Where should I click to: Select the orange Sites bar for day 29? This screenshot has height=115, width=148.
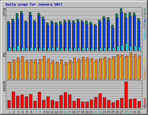click(131, 66)
